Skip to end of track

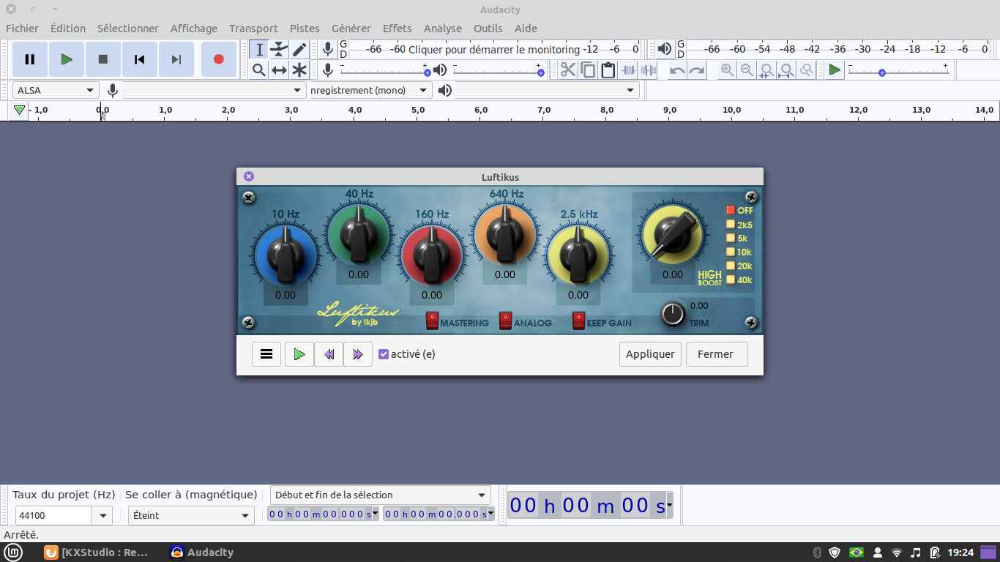coord(176,59)
